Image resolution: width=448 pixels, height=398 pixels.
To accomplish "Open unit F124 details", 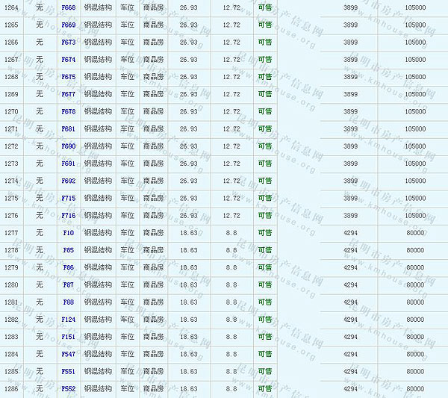I will pos(68,320).
